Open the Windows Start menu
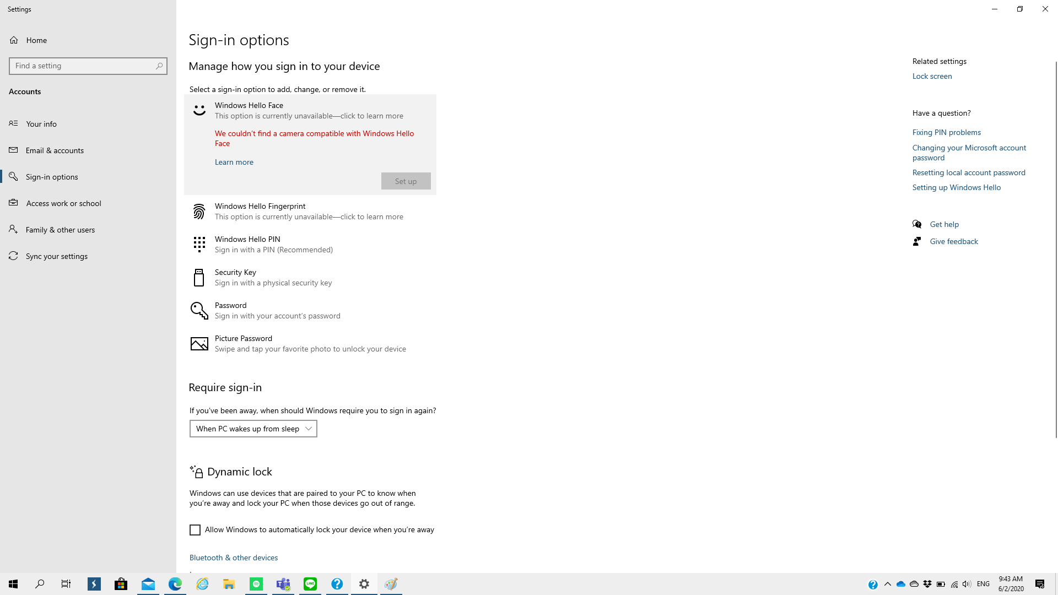 click(13, 584)
